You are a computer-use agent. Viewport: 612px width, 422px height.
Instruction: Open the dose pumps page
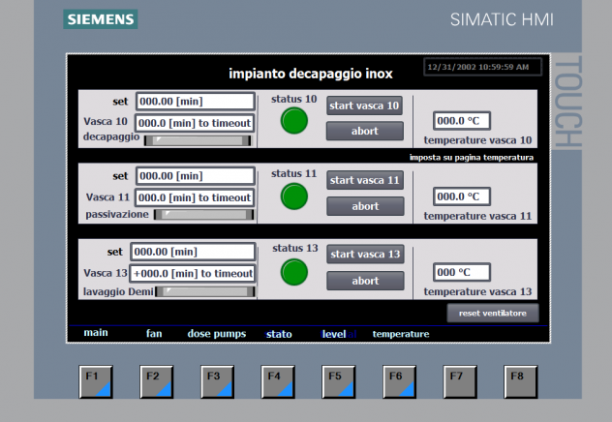217,334
